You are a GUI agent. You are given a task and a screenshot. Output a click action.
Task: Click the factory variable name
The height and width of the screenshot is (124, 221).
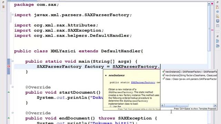pos(94,66)
